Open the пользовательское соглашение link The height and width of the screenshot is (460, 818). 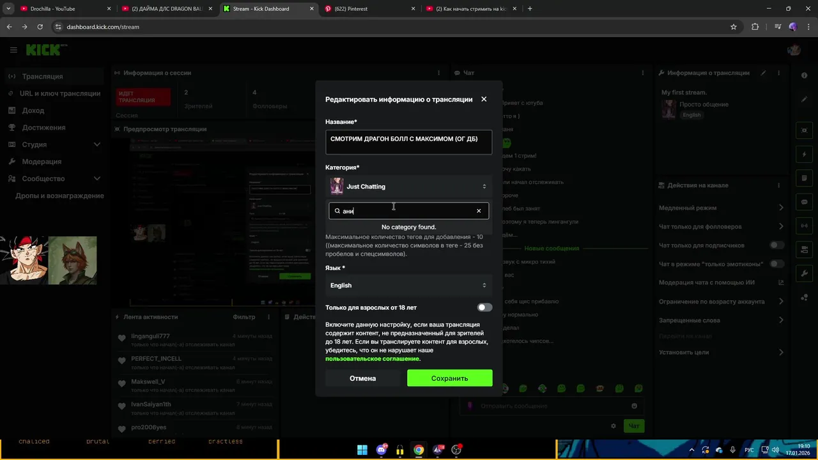(x=372, y=359)
